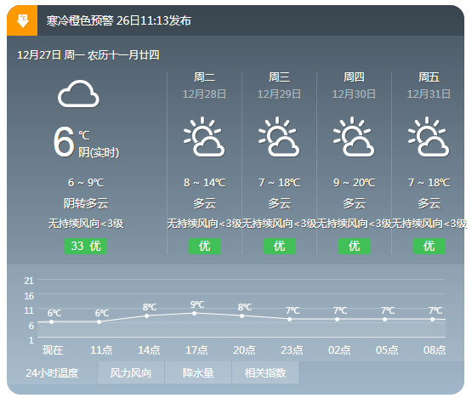472x398 pixels.
Task: Click Tuesday's 优 air quality badge
Action: [x=205, y=246]
